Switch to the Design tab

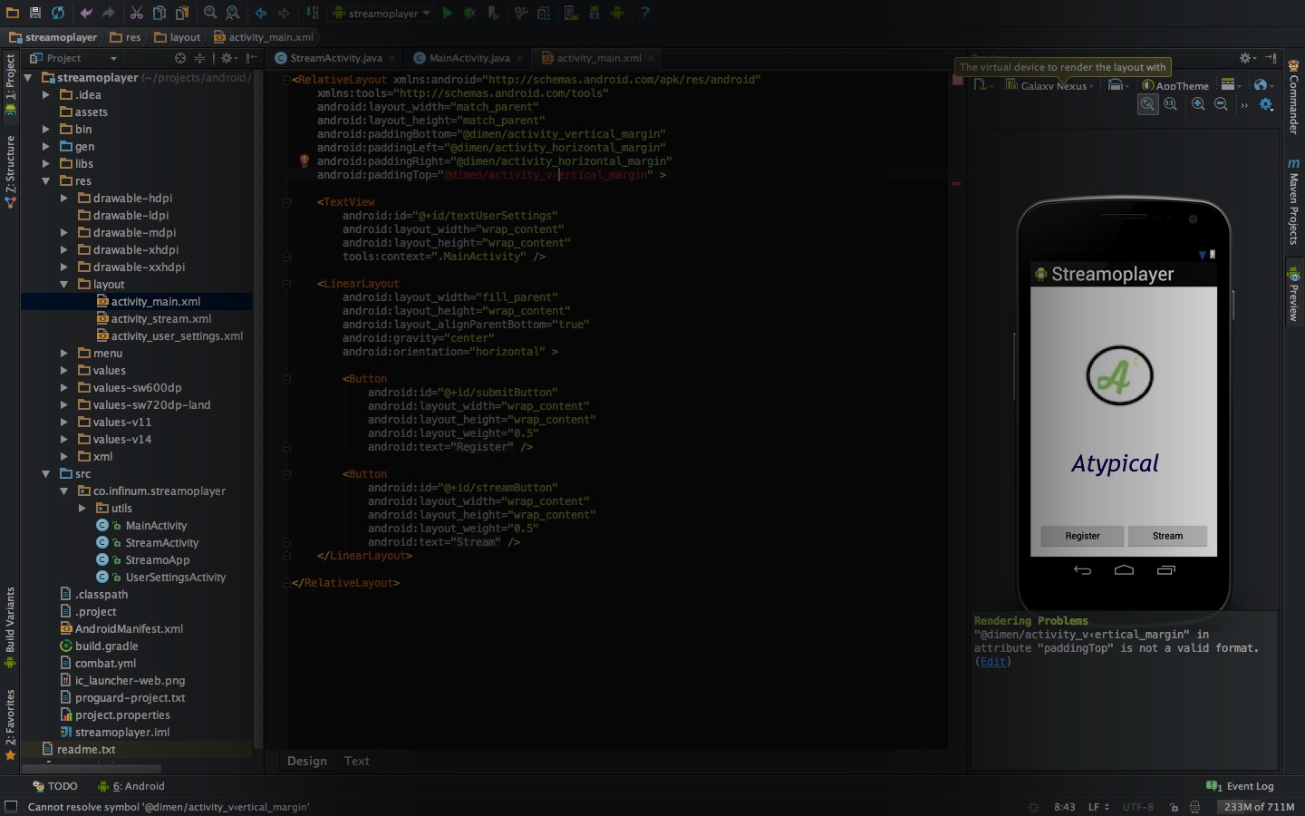click(306, 761)
